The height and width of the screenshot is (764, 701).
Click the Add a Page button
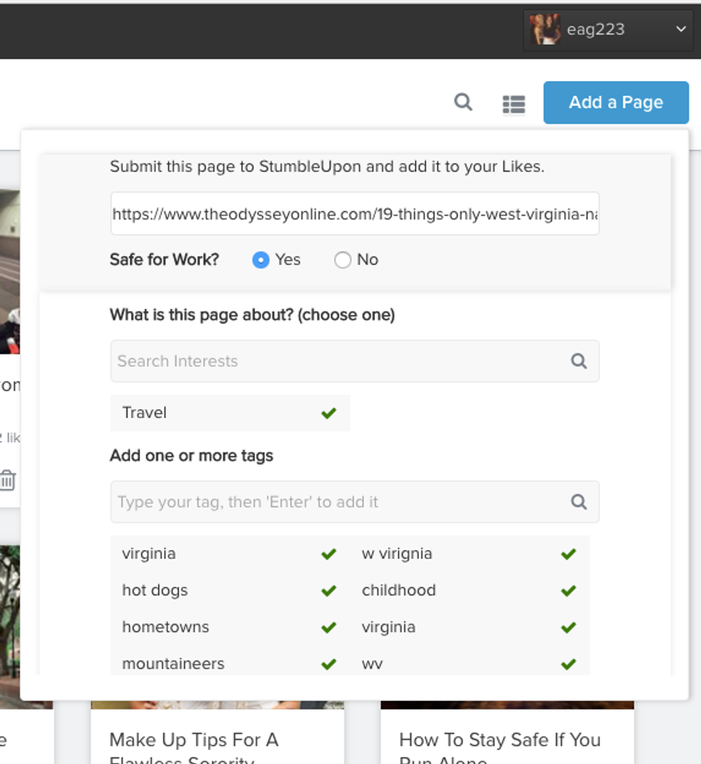[x=616, y=102]
